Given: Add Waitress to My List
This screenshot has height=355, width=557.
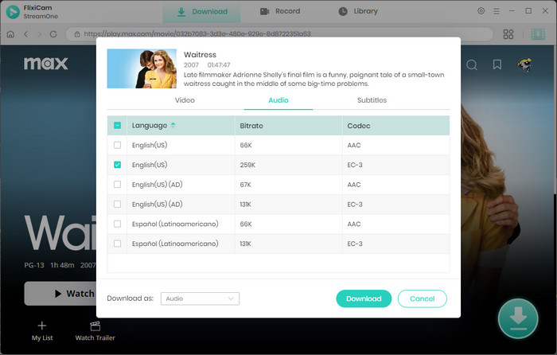Looking at the screenshot, I should 42,331.
